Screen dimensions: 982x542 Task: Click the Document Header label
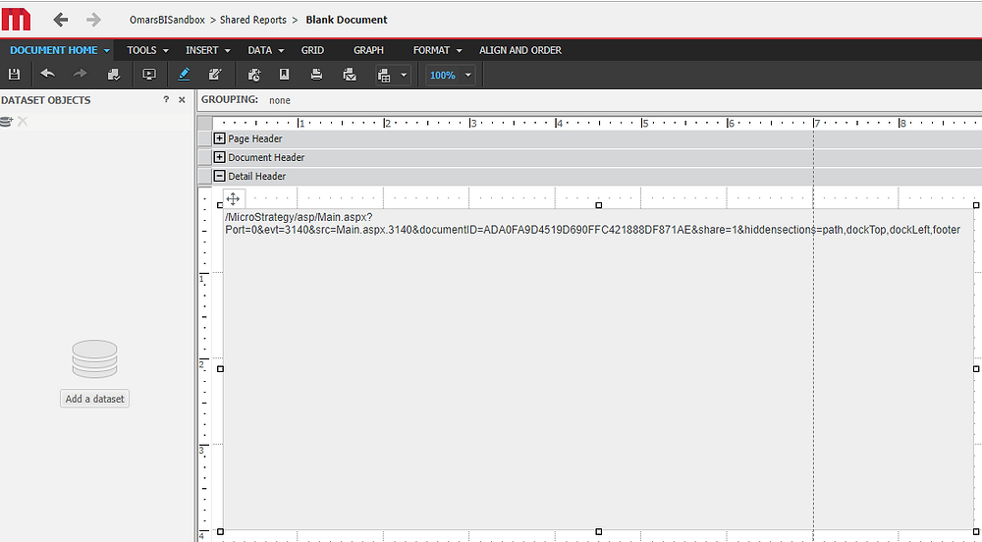pyautogui.click(x=266, y=158)
